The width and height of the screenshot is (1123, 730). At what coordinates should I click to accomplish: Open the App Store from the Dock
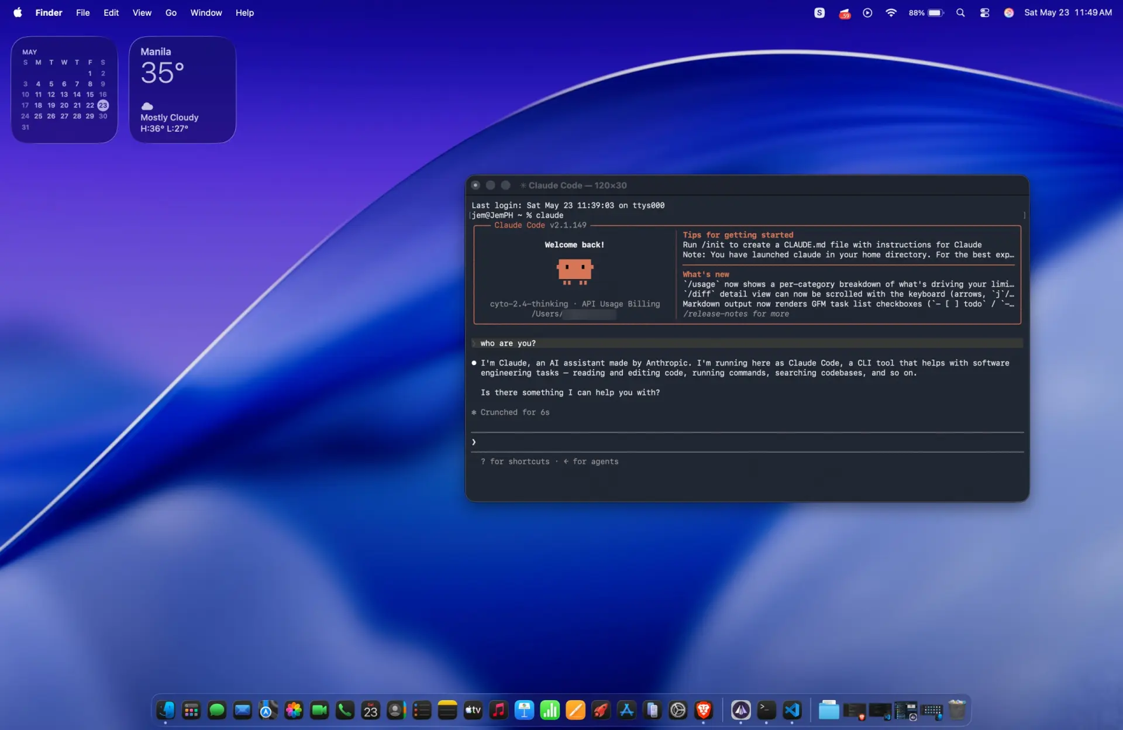coord(626,710)
